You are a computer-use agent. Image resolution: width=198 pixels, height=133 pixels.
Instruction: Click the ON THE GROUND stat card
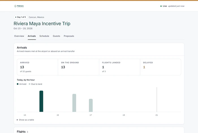79,67
